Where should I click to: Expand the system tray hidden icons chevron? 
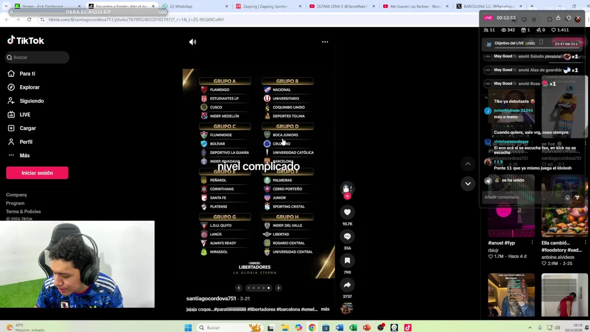click(530, 328)
